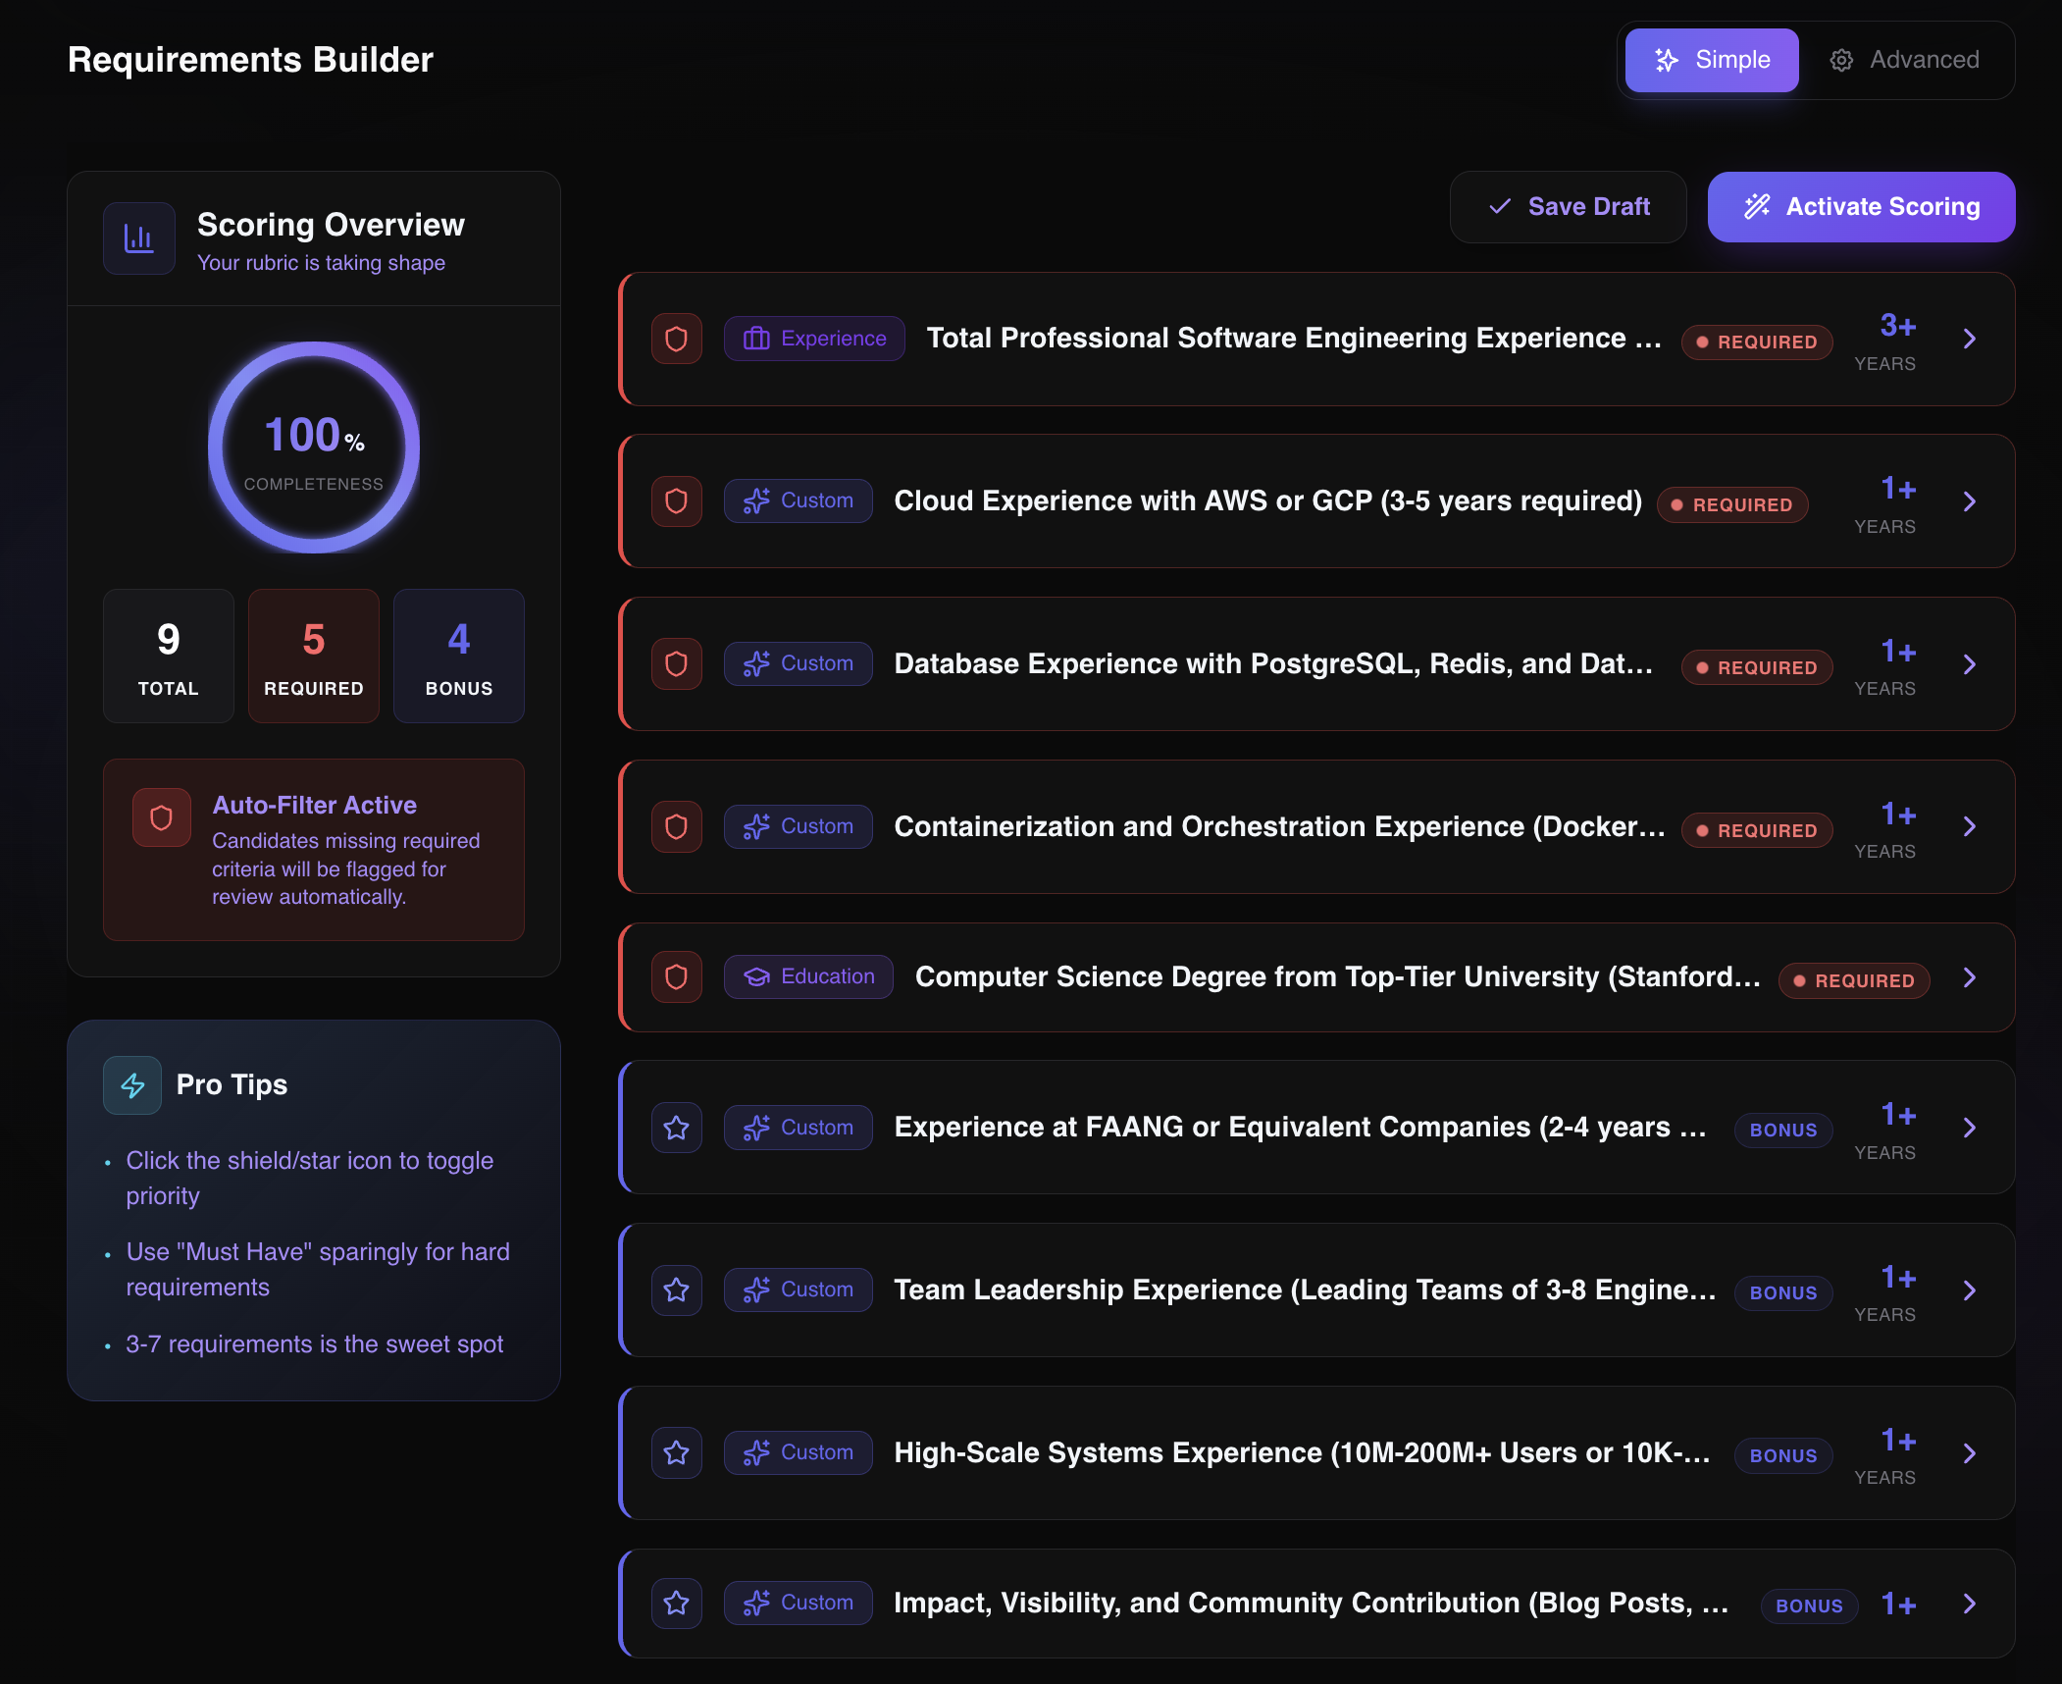The image size is (2062, 1684).
Task: Click the Scoring Overview bar chart icon
Action: point(138,237)
